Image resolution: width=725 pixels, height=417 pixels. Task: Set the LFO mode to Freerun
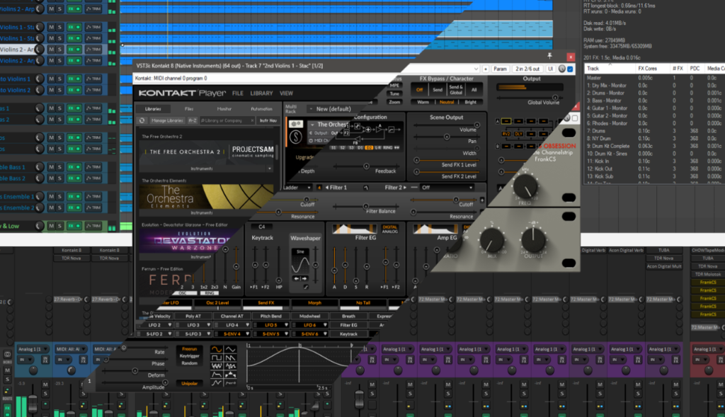point(189,349)
